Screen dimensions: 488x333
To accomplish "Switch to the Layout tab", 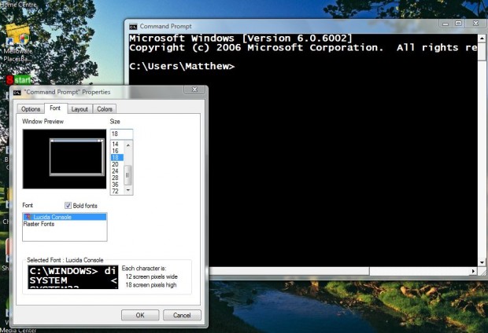I will point(79,109).
